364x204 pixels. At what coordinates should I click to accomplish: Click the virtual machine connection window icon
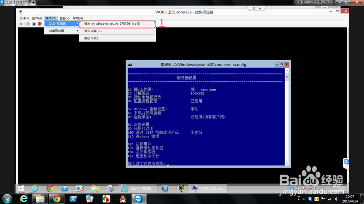(x=20, y=12)
